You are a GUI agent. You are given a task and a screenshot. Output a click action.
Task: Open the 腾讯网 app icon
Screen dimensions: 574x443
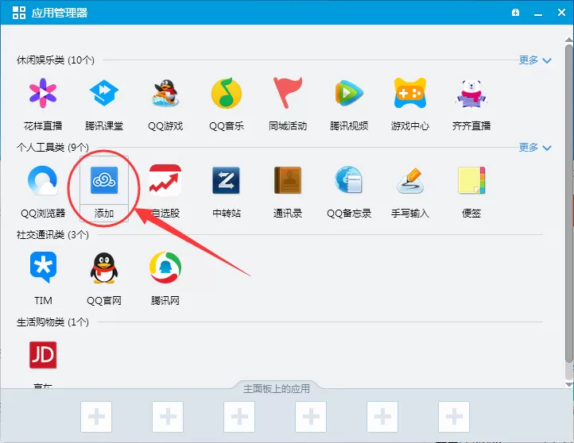(165, 268)
